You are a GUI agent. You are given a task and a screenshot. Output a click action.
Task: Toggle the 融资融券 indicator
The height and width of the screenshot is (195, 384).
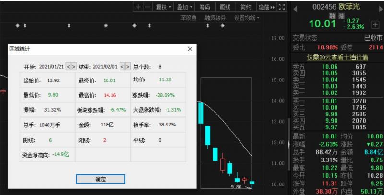pyautogui.click(x=215, y=18)
